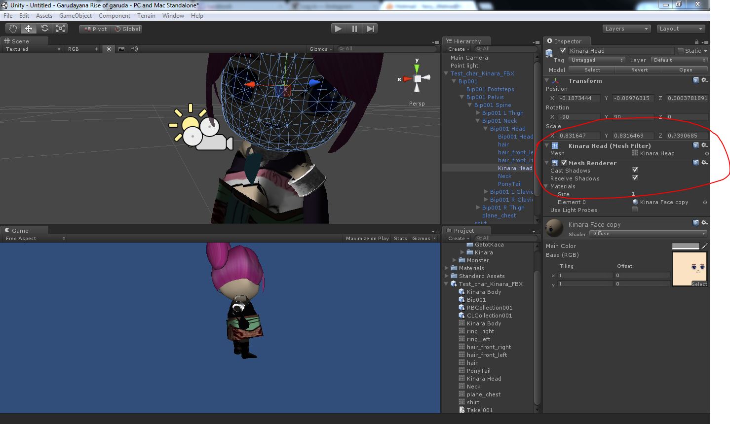
Task: Toggle scene lighting sun icon
Action: pyautogui.click(x=109, y=49)
